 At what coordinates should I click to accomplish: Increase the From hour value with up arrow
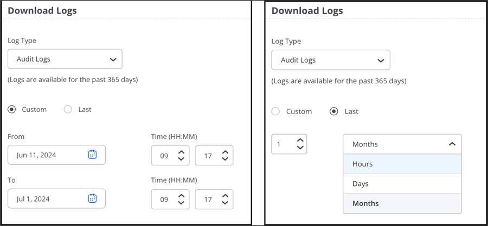tap(181, 152)
